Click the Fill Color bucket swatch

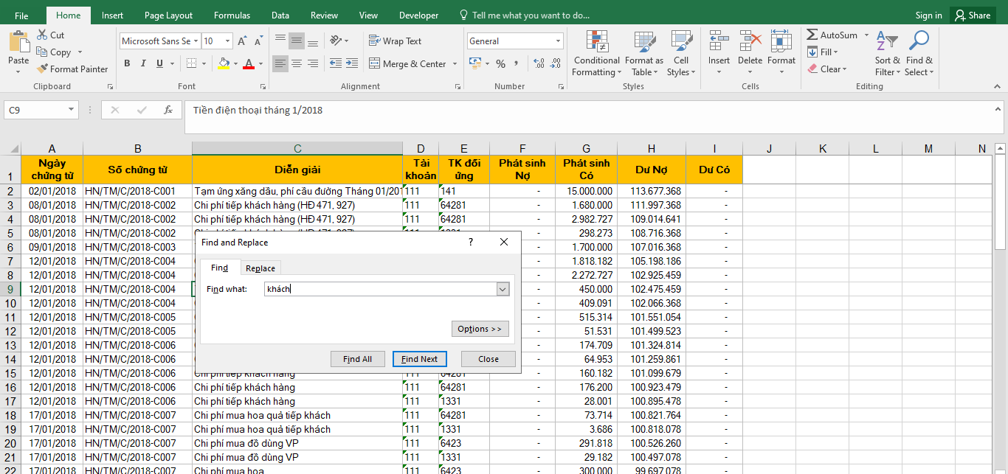click(224, 64)
